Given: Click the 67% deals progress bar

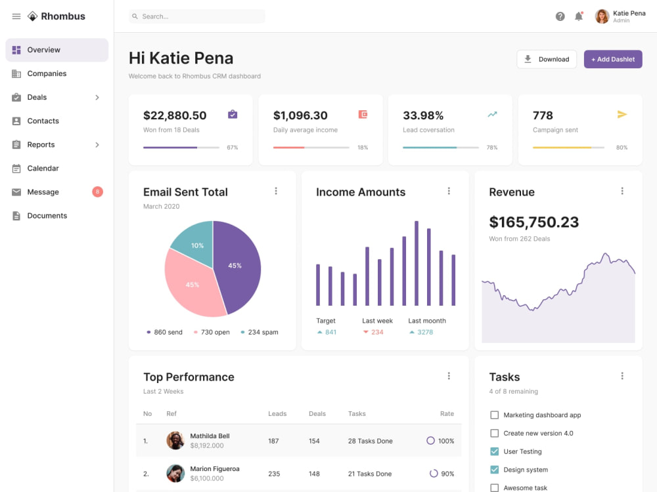Looking at the screenshot, I should [181, 147].
